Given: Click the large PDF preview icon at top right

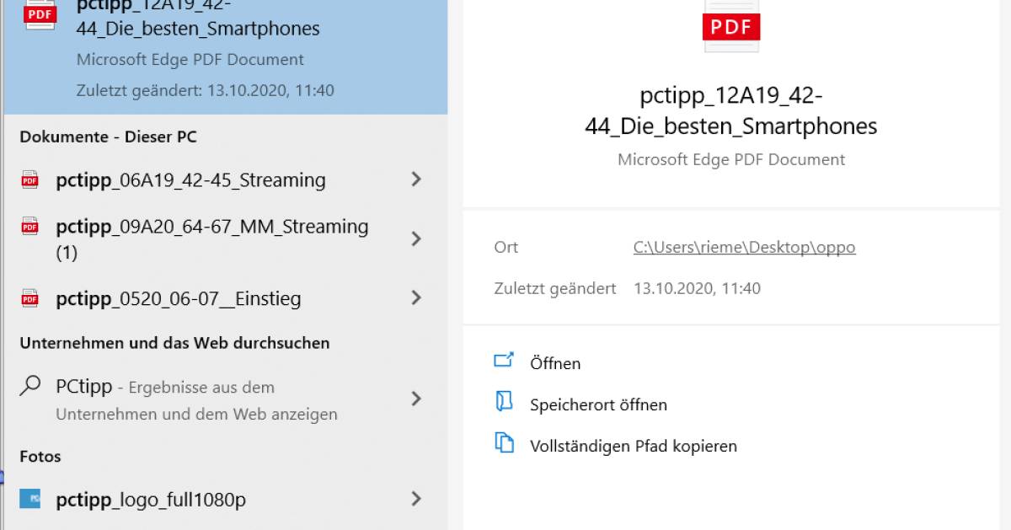Looking at the screenshot, I should pyautogui.click(x=730, y=26).
